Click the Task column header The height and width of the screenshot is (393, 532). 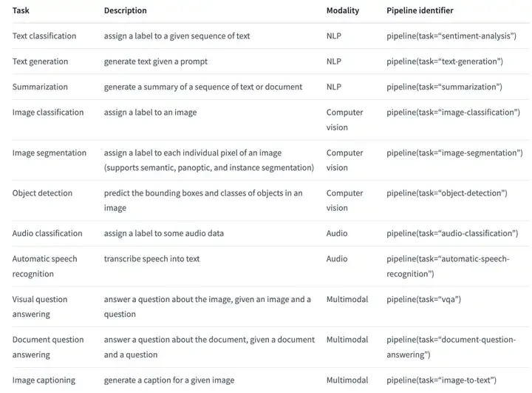(x=21, y=10)
